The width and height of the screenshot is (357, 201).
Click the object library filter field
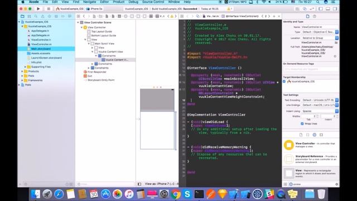click(x=313, y=184)
